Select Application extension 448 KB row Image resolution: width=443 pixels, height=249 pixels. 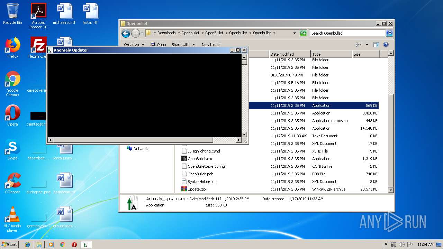[x=314, y=121]
